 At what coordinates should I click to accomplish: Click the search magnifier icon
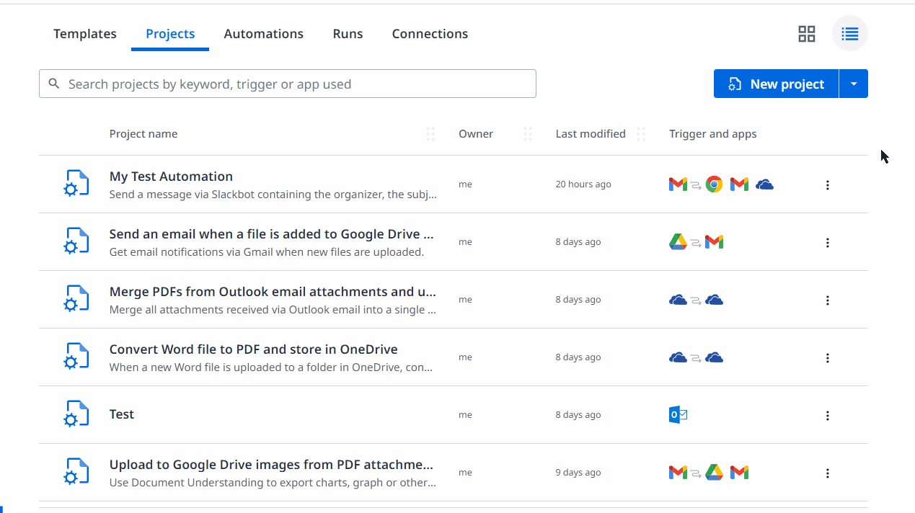click(54, 84)
